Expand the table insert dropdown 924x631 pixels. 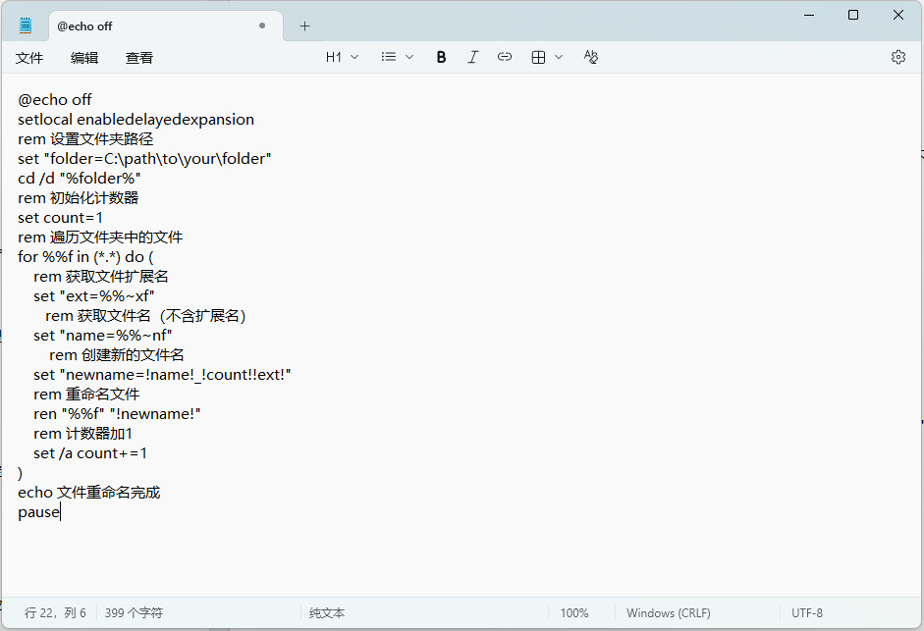[547, 58]
